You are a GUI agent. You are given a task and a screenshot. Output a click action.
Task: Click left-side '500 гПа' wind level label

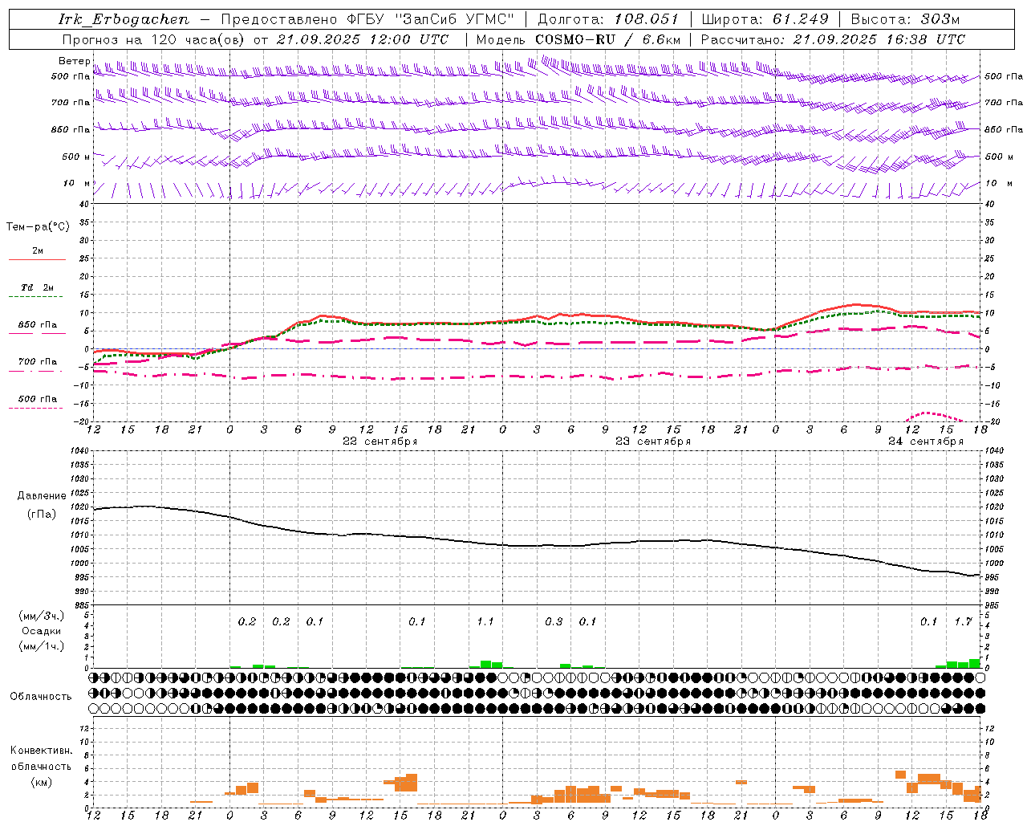[71, 76]
